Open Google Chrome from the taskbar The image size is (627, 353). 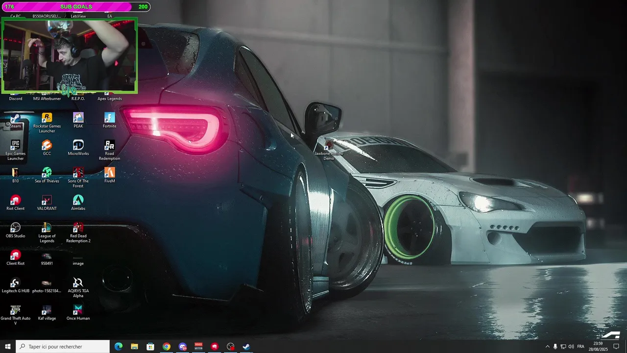(x=167, y=347)
